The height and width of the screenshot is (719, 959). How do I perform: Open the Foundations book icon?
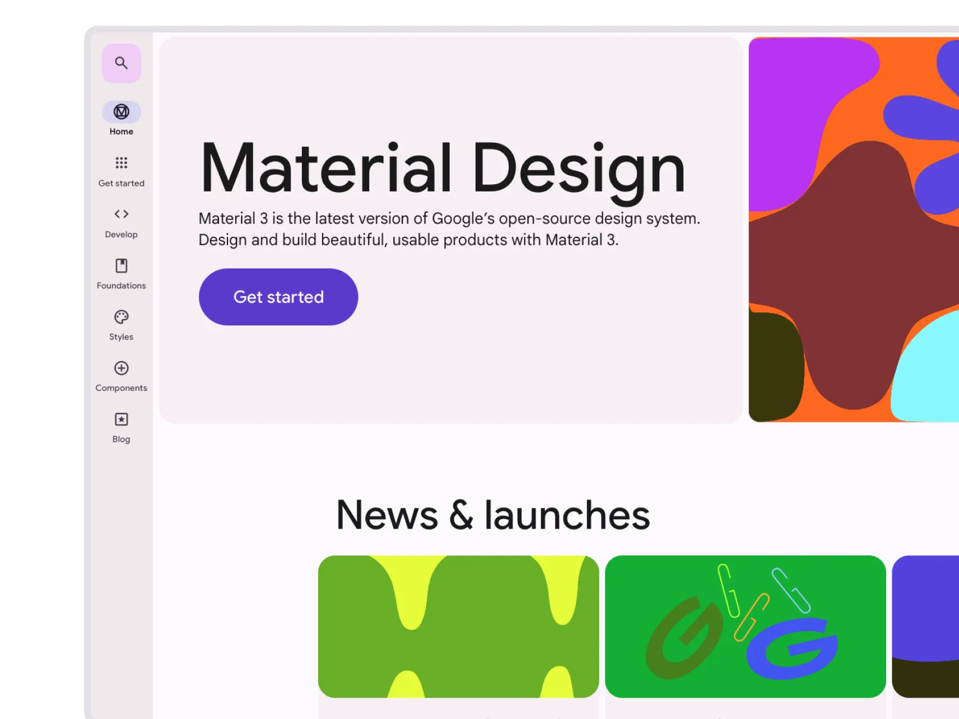click(121, 265)
